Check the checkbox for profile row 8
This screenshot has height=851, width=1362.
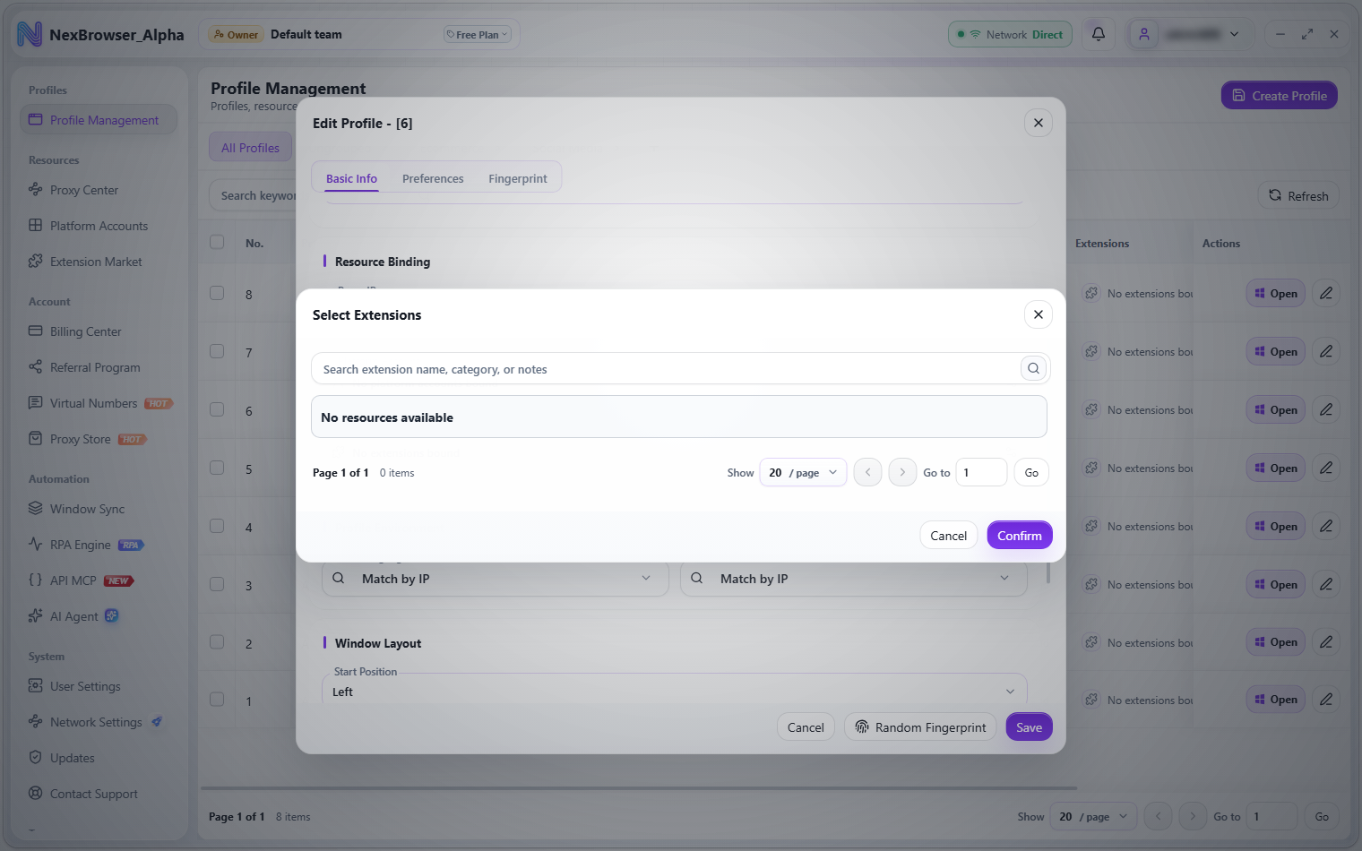(x=217, y=293)
